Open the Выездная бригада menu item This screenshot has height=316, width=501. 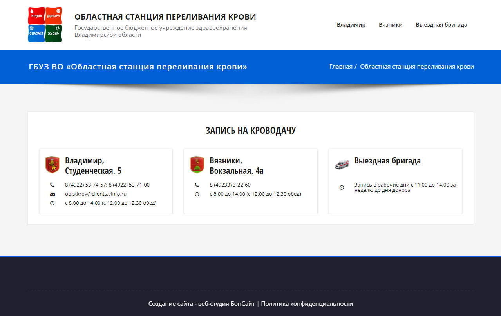441,25
